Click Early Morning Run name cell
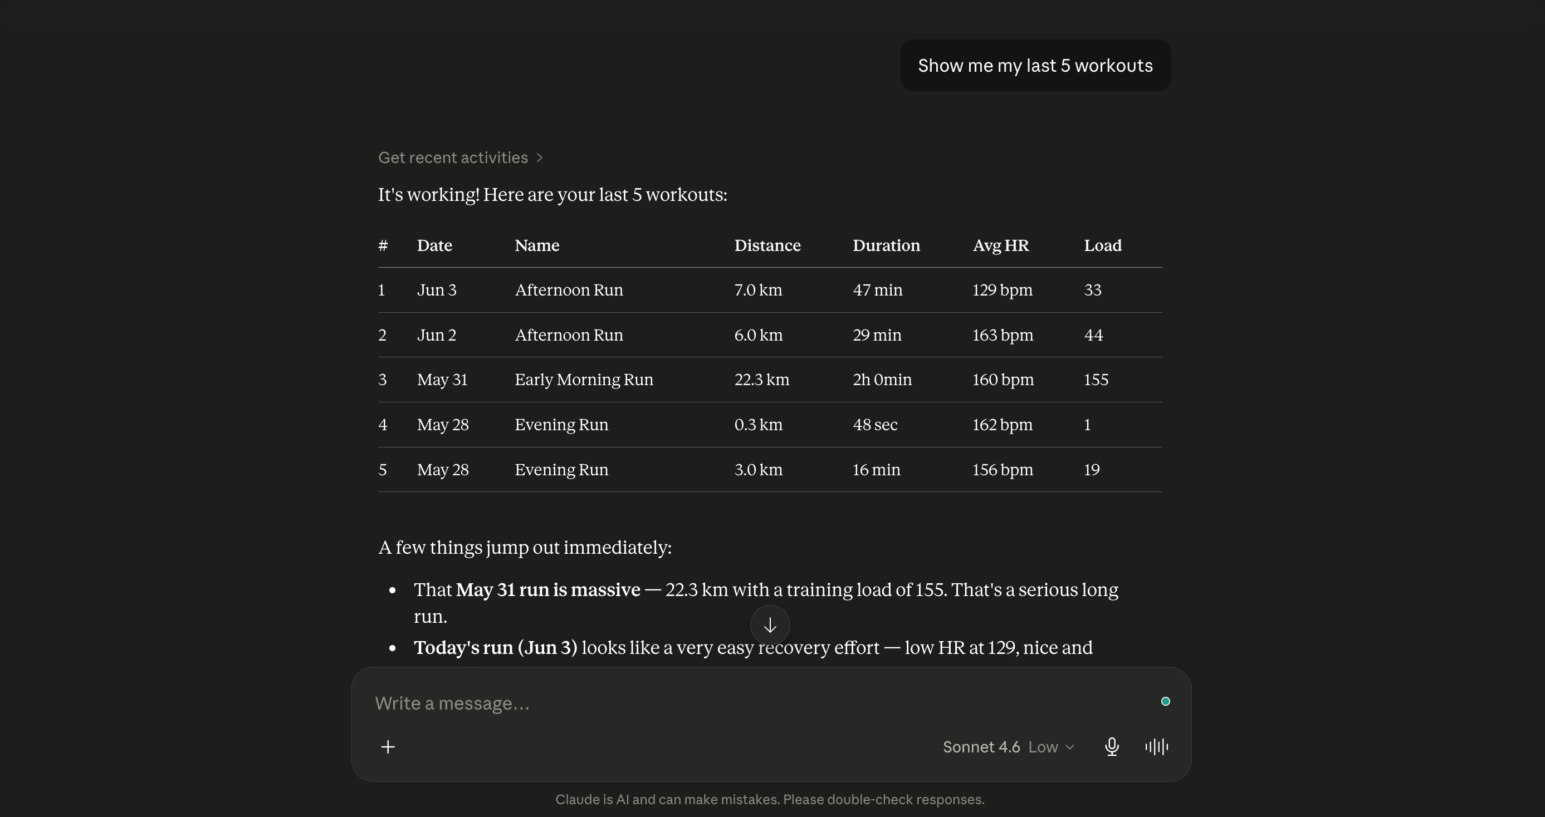This screenshot has height=817, width=1545. pos(584,380)
